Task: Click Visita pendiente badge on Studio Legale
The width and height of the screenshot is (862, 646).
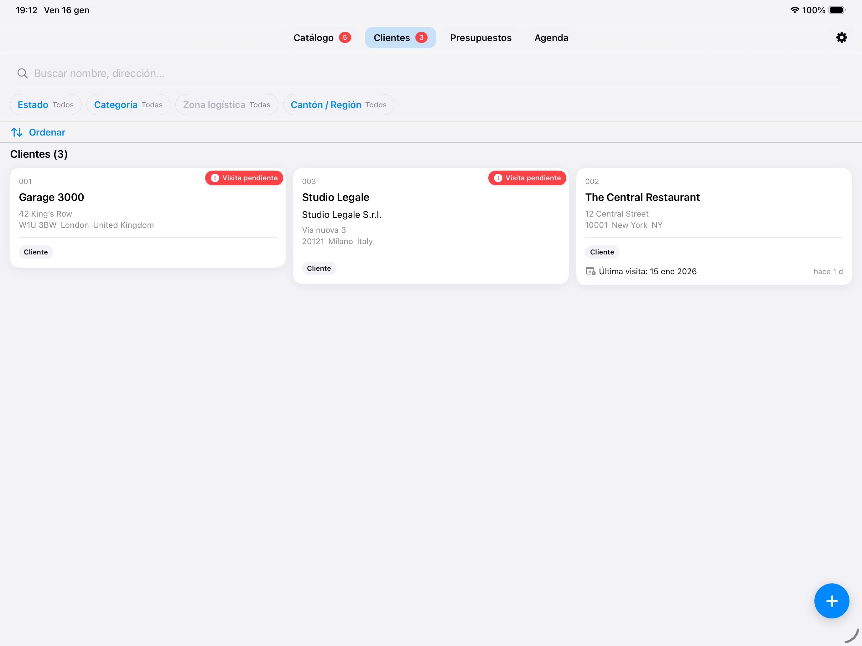Action: tap(527, 178)
